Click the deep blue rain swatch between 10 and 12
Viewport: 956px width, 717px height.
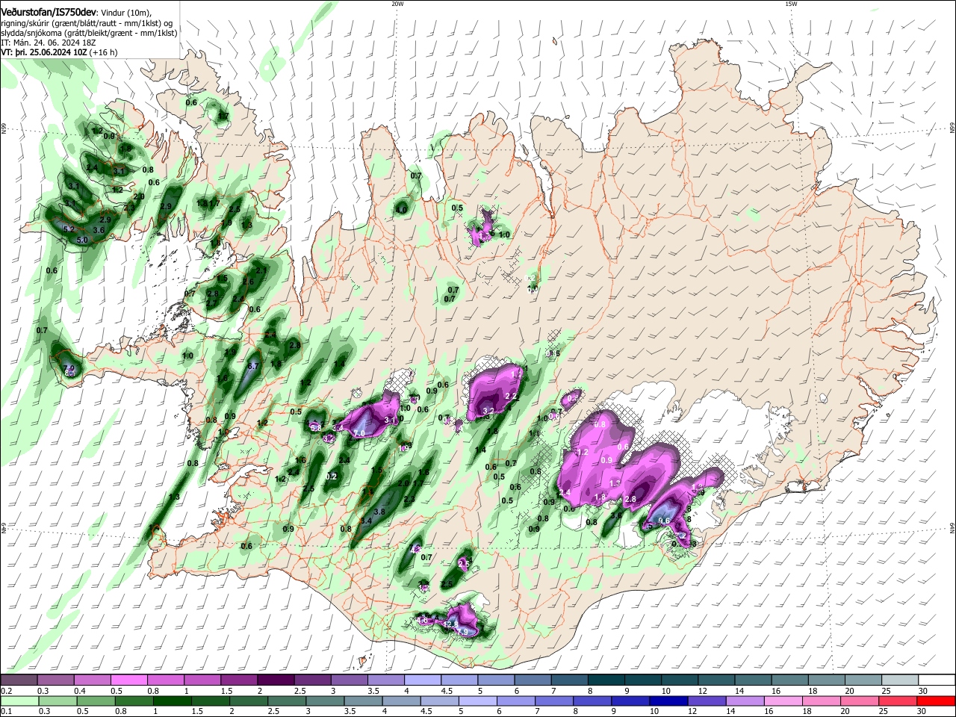669,701
